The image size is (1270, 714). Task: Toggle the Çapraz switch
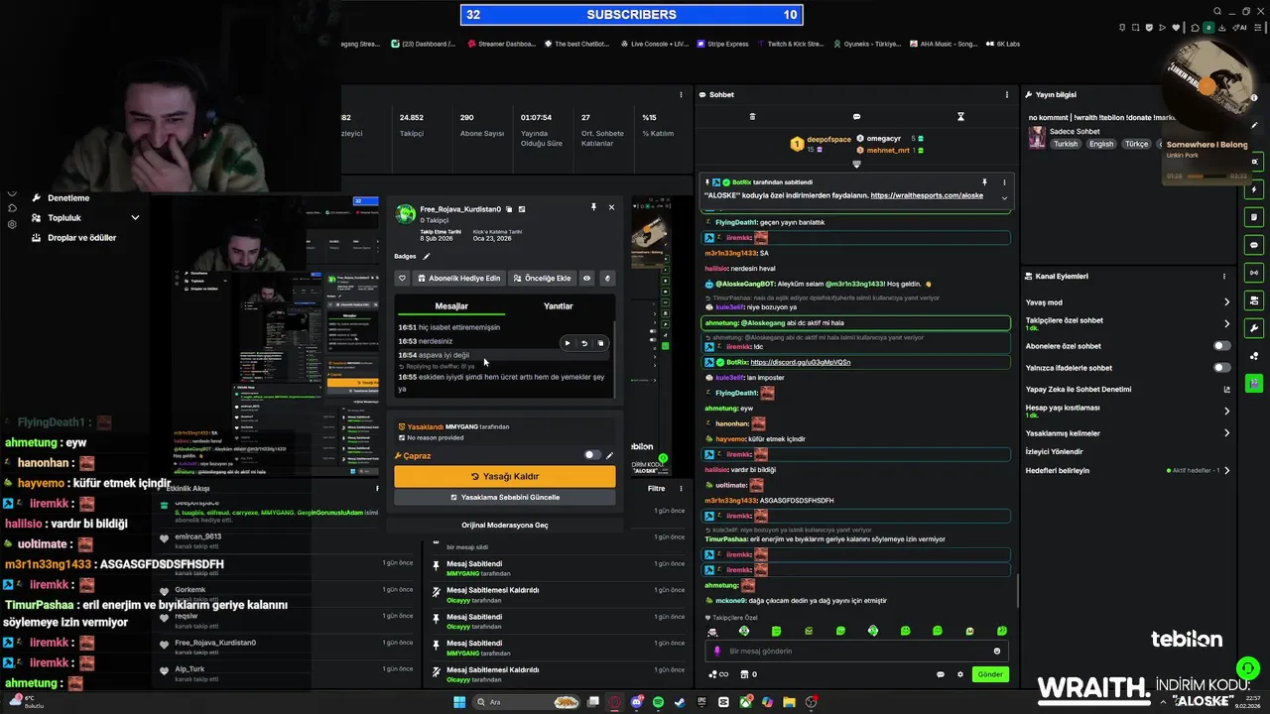(x=592, y=455)
